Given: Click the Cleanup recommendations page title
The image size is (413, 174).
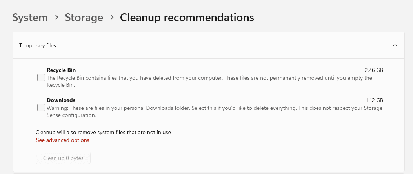Looking at the screenshot, I should [187, 18].
